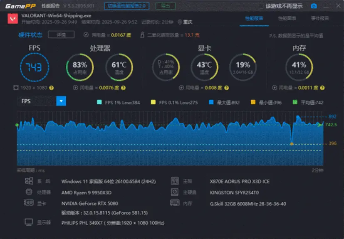Click the resolution monitor icon by 1920 × 1080
This screenshot has width=344, height=239.
pyautogui.click(x=16, y=88)
